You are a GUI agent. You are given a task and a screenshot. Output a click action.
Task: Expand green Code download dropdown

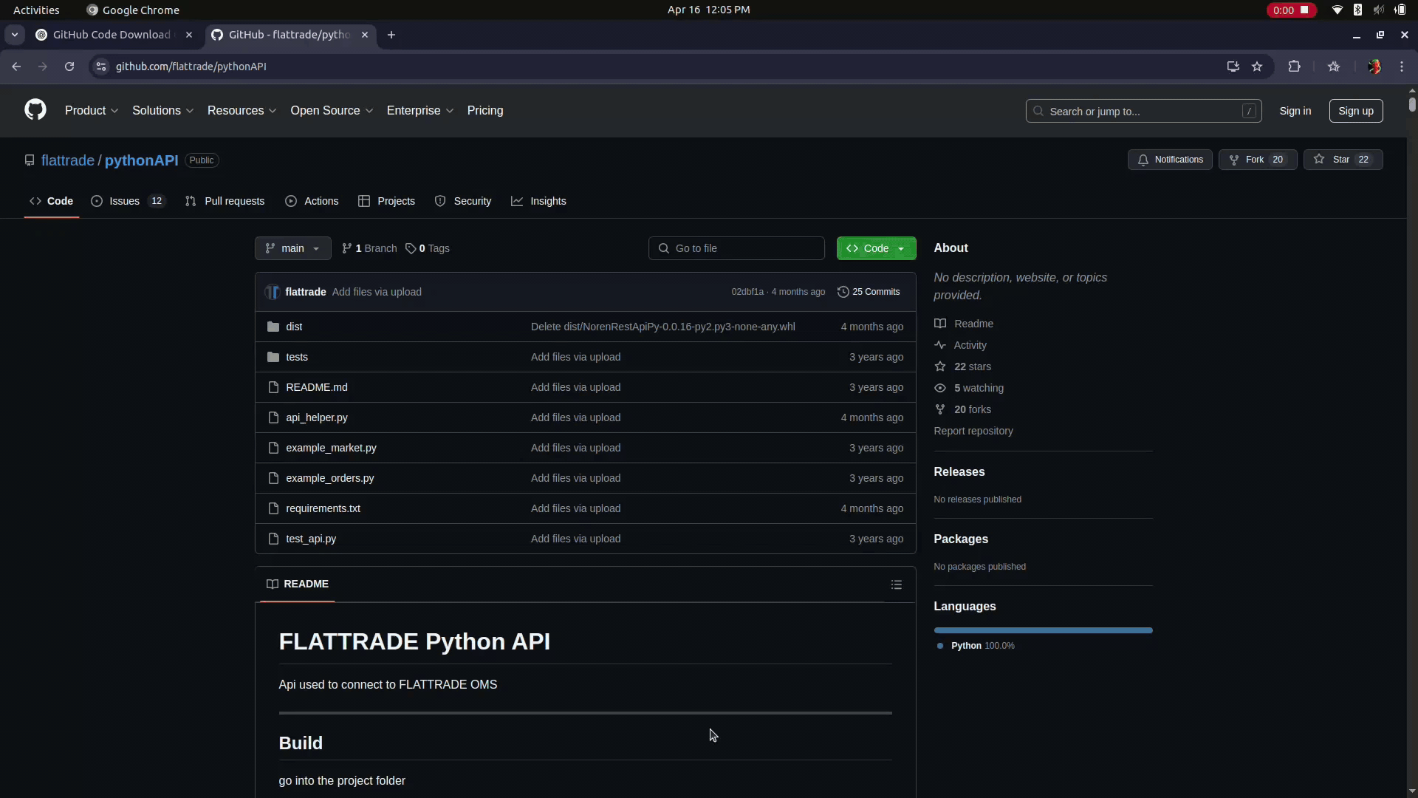click(876, 248)
